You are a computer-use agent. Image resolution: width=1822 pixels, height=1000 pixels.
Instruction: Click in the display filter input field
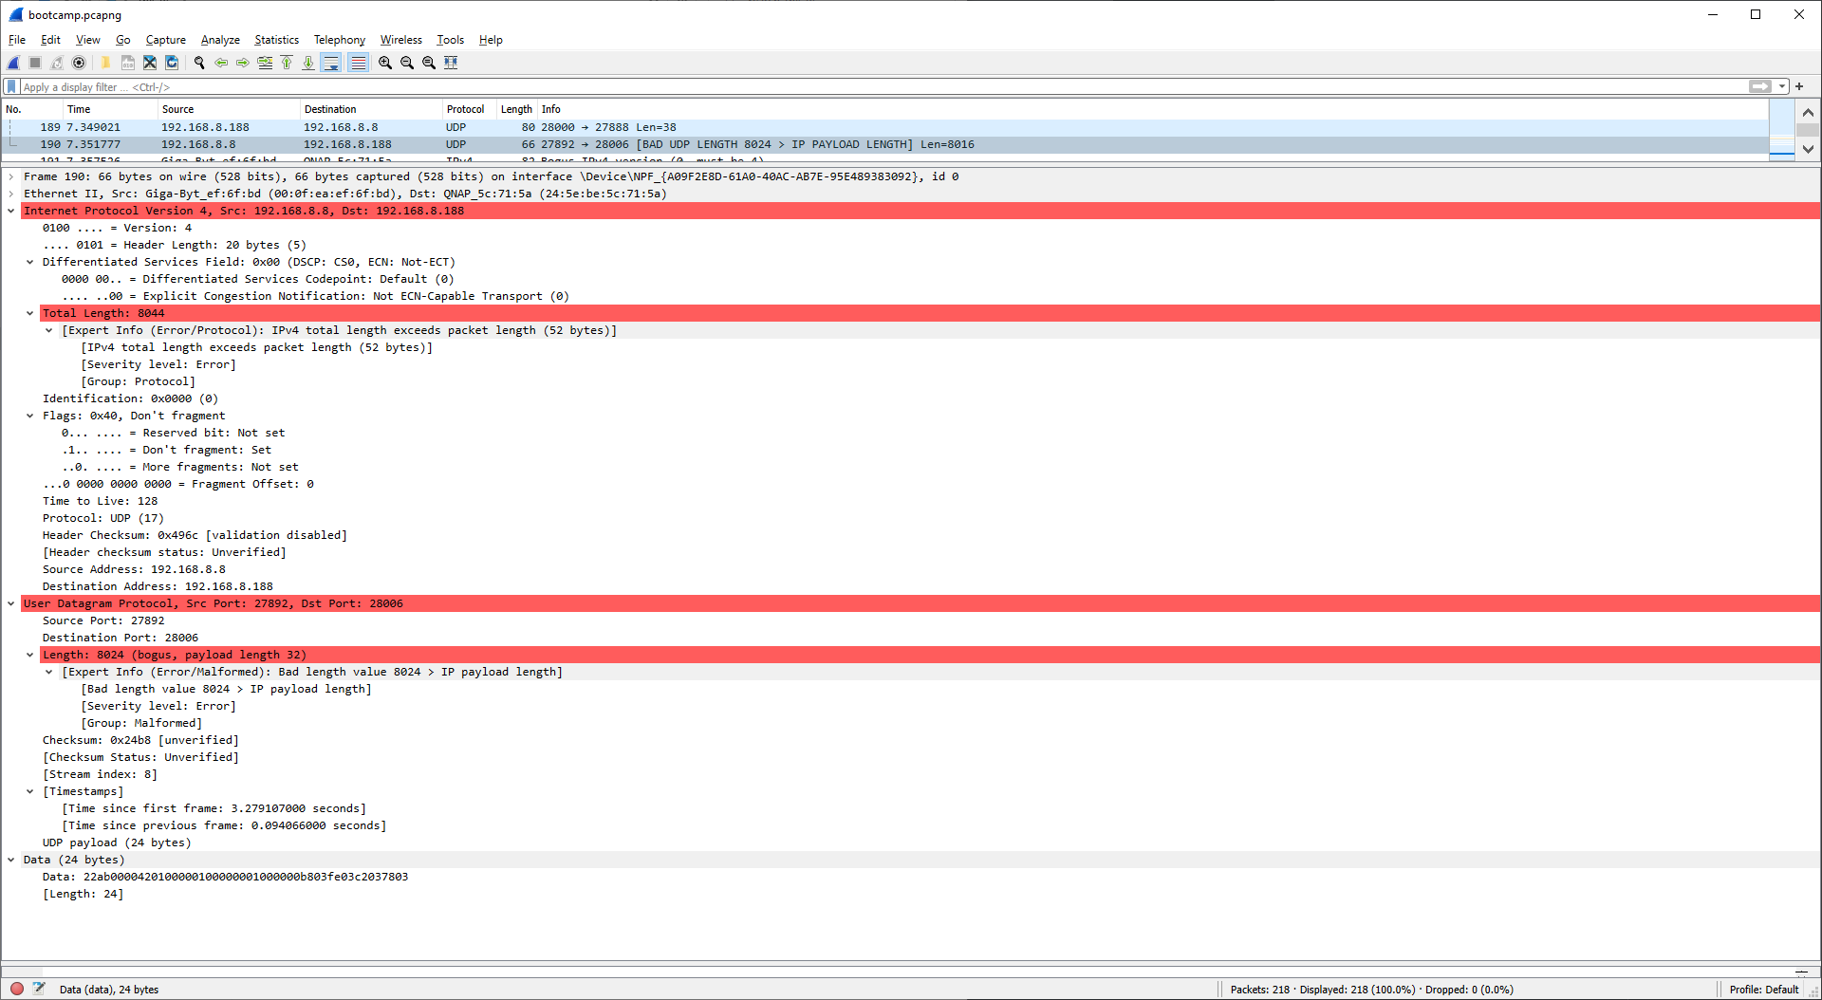tap(854, 86)
